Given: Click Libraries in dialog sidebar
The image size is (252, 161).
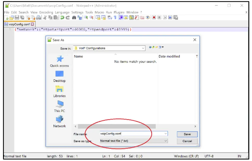Looking at the screenshot, I should pos(59,92).
